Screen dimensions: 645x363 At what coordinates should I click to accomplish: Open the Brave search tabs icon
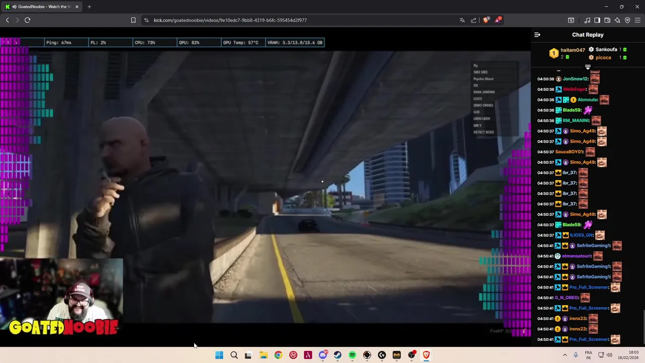(x=571, y=20)
